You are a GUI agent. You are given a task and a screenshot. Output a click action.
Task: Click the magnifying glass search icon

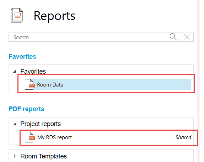[x=173, y=37]
